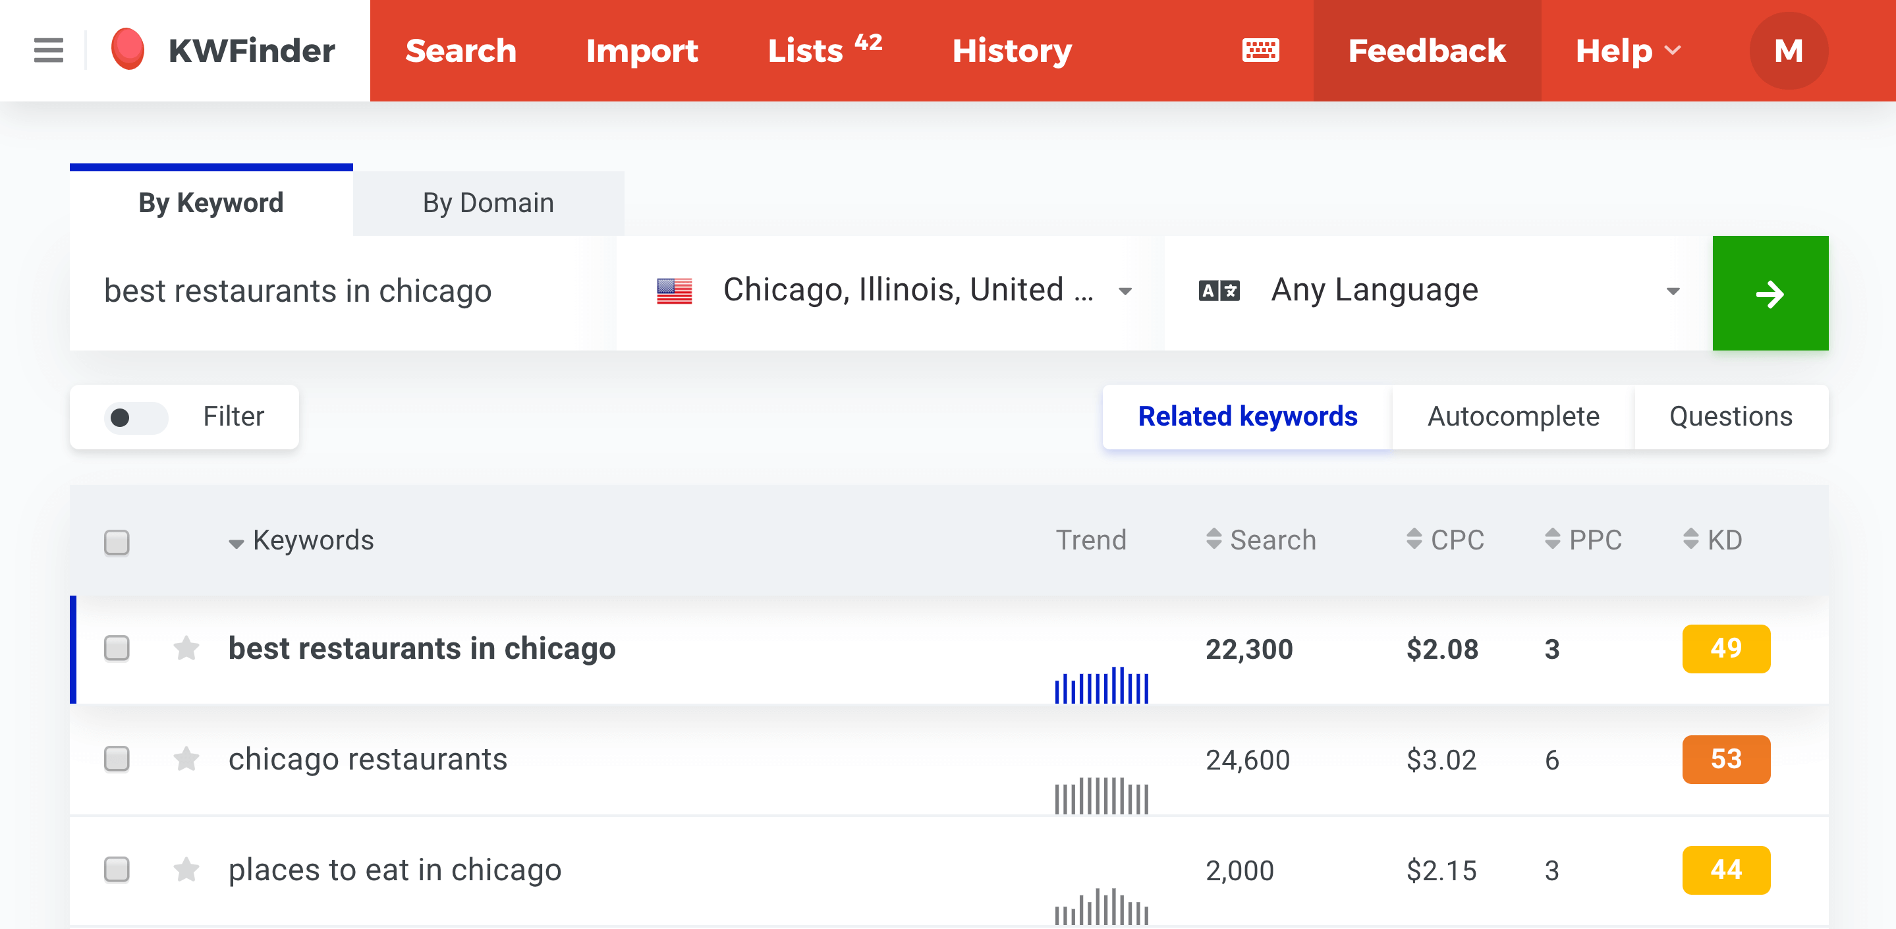Expand the Help menu
The image size is (1896, 929).
pos(1627,51)
